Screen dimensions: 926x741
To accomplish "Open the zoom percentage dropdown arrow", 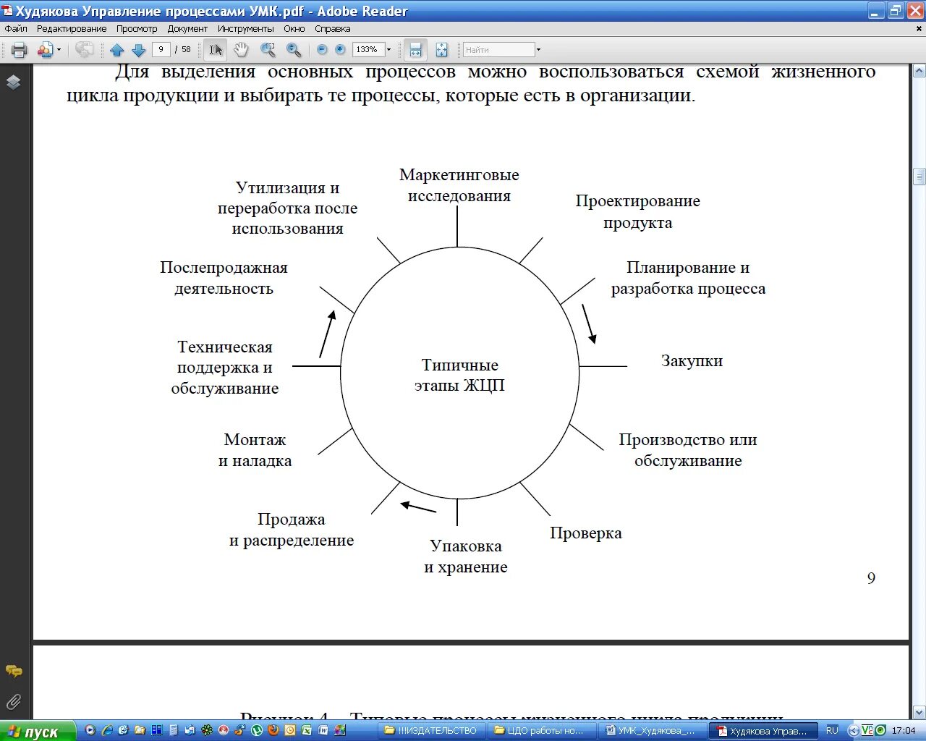I will click(x=388, y=50).
